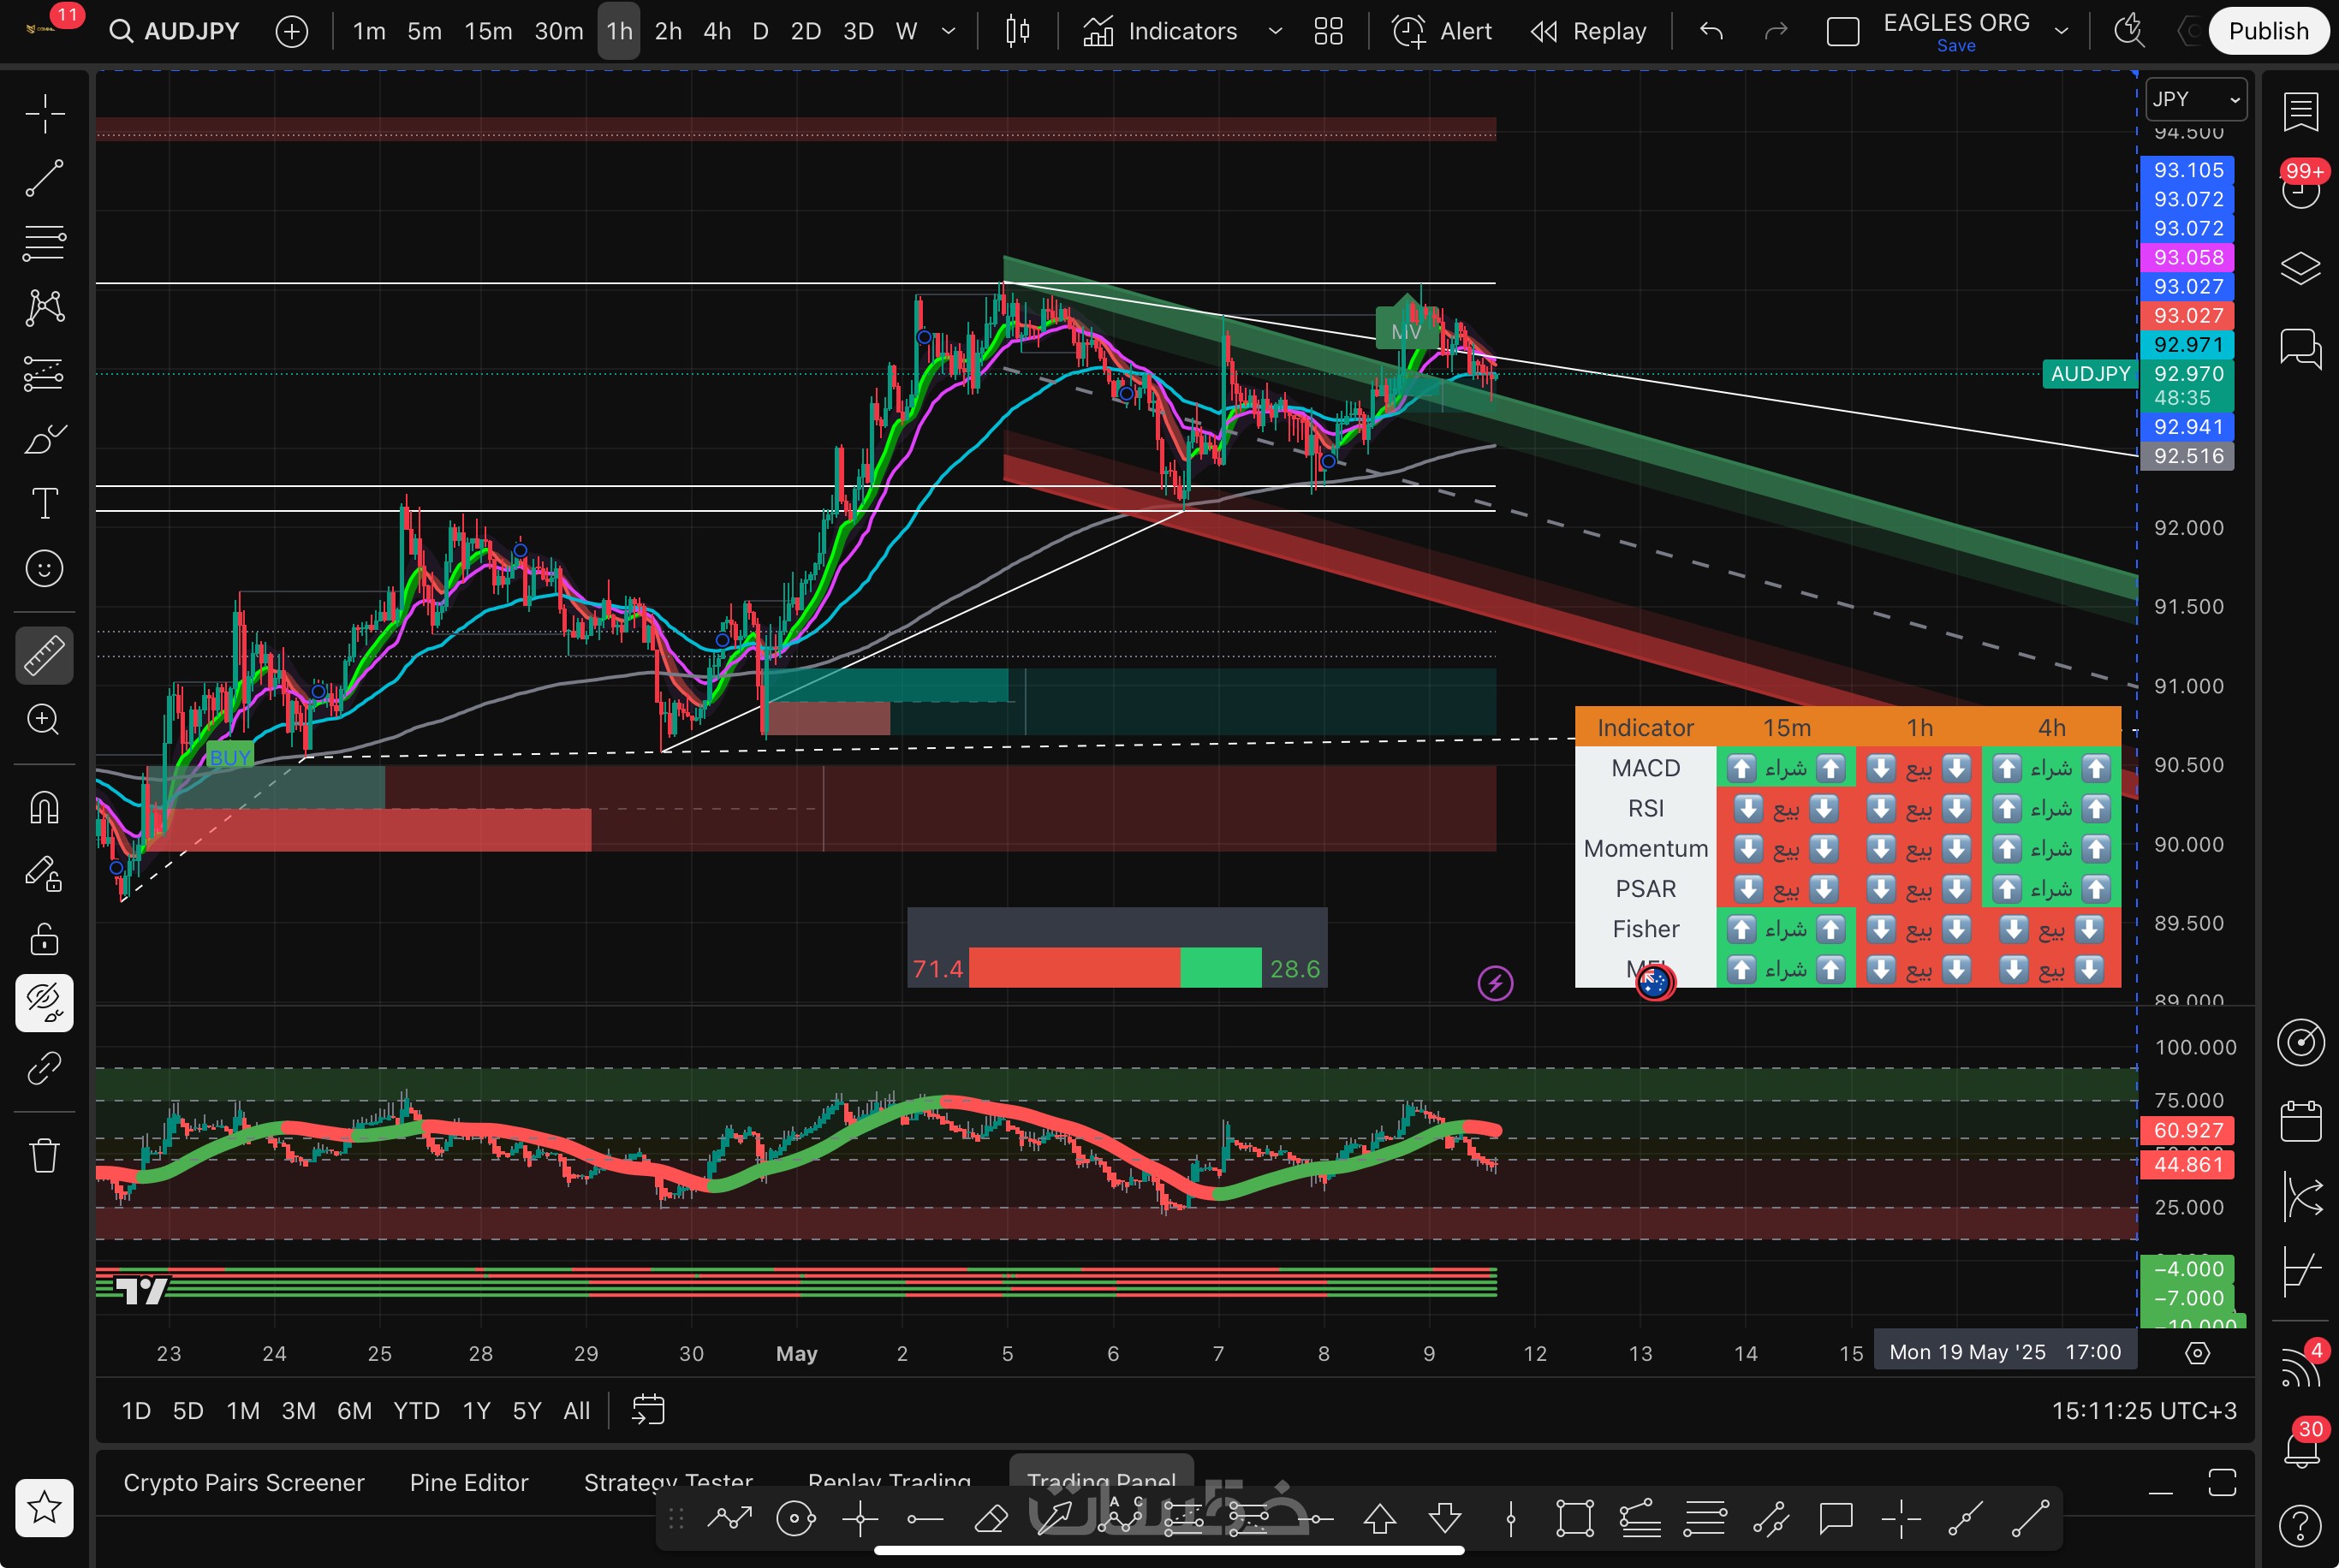Expand the indicator favorites dropdown arrow
The height and width of the screenshot is (1568, 2339).
click(1275, 31)
